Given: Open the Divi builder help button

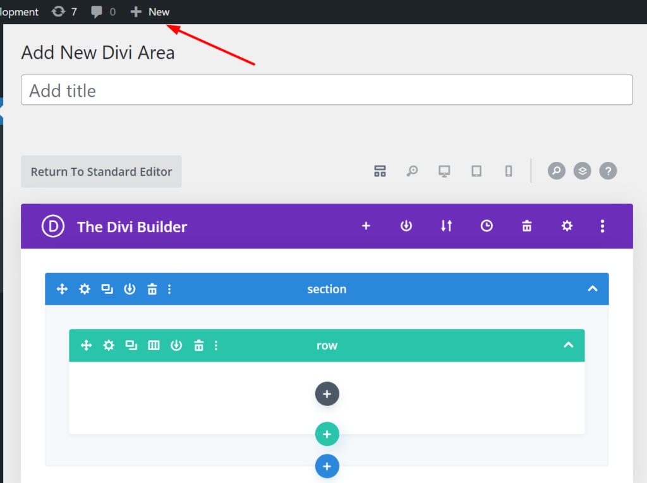Looking at the screenshot, I should (608, 171).
